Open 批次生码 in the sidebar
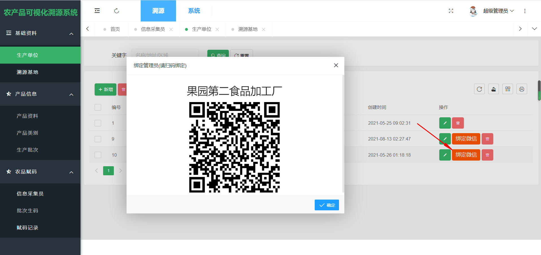 pos(40,211)
